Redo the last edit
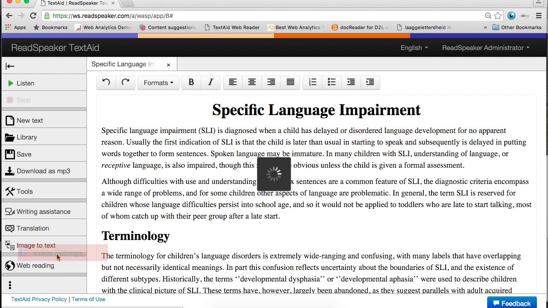This screenshot has width=548, height=308. (125, 82)
